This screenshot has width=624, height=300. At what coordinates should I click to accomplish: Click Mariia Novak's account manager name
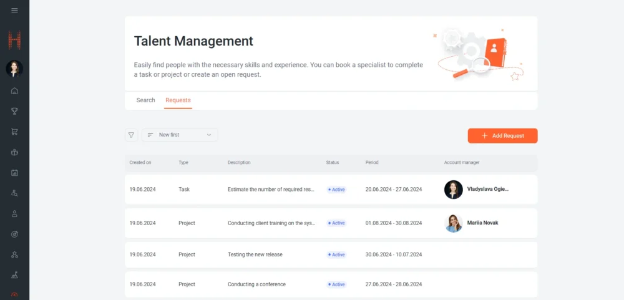482,223
